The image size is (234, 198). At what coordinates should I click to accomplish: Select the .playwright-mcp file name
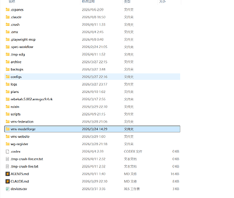click(x=23, y=40)
